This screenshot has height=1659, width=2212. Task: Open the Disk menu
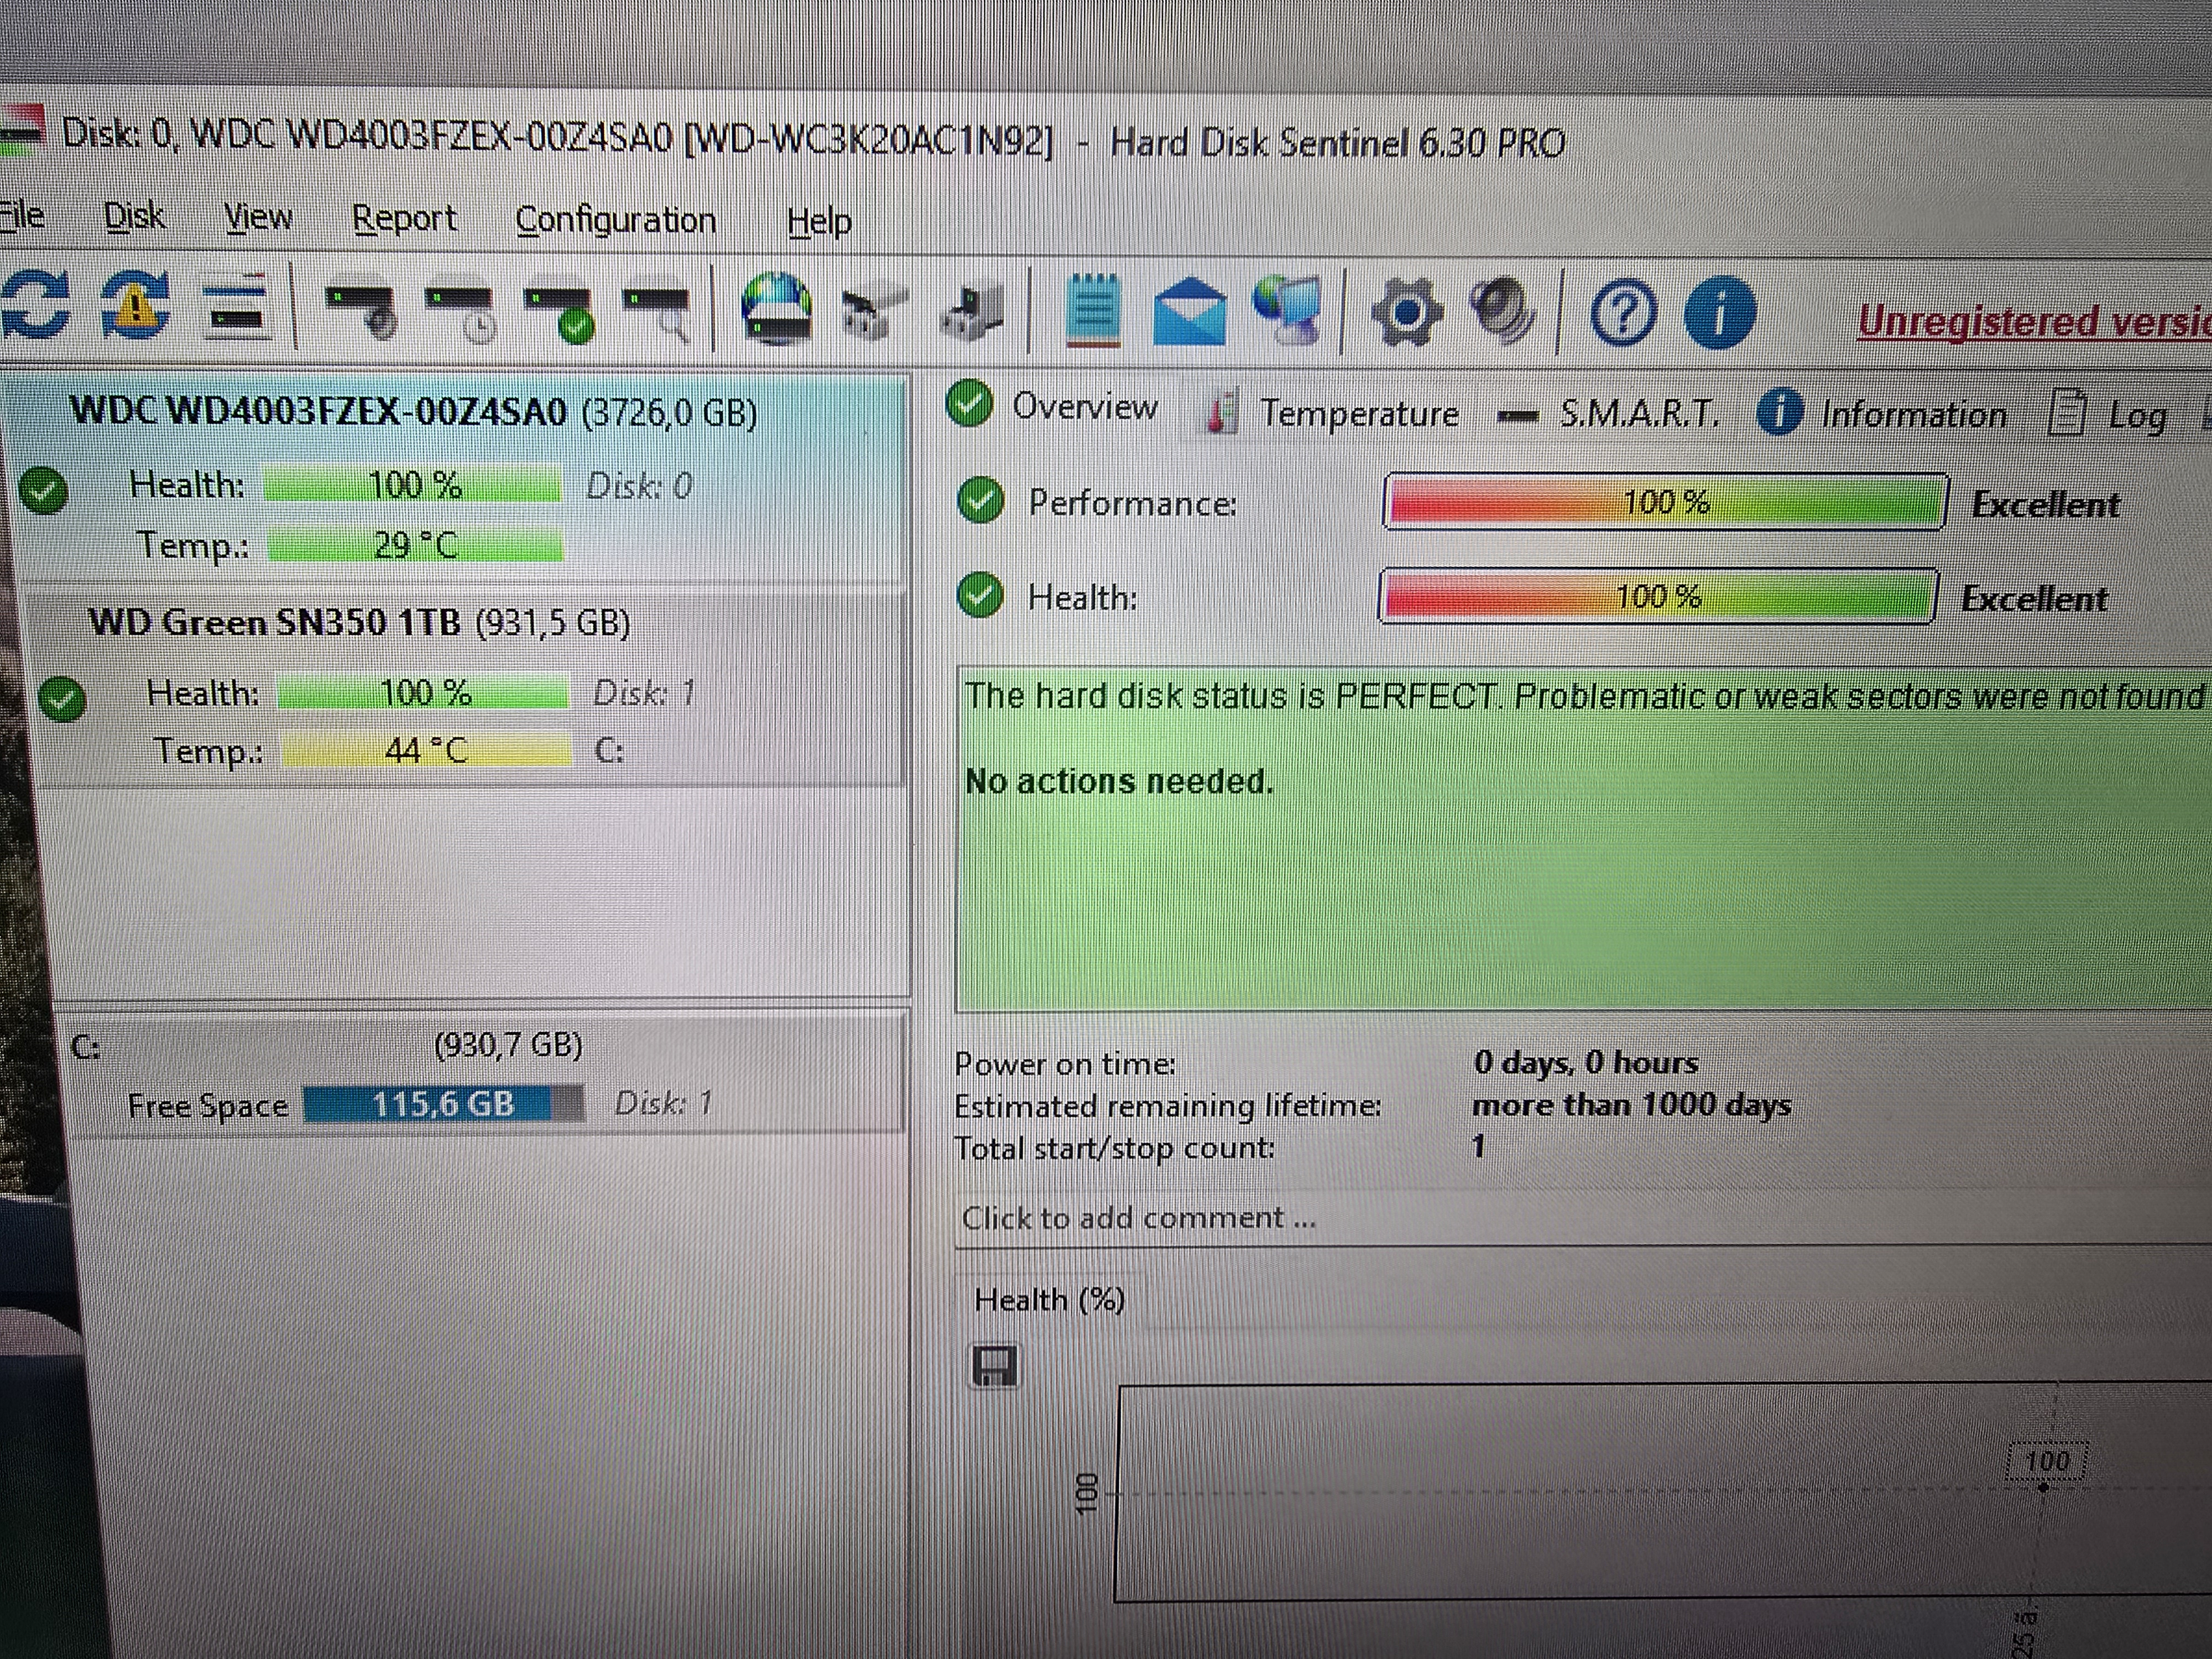click(134, 216)
